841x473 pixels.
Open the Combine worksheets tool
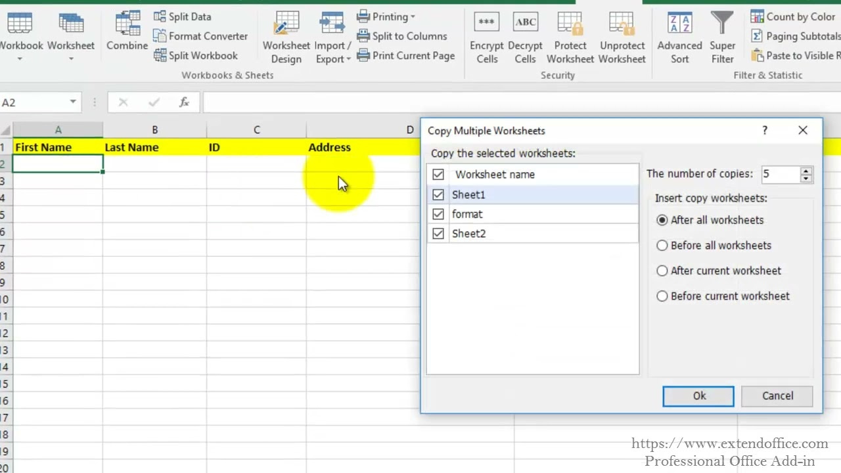127,24
